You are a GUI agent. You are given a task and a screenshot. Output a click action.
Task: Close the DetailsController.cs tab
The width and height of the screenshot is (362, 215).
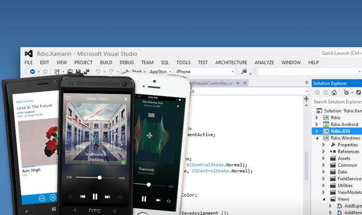coord(245,83)
